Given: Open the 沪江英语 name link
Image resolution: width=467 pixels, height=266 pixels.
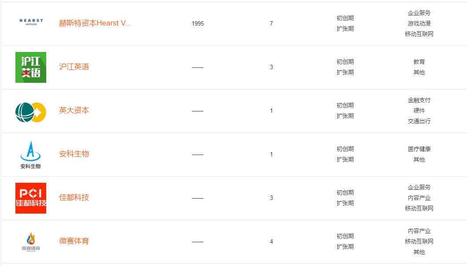Looking at the screenshot, I should [x=74, y=67].
